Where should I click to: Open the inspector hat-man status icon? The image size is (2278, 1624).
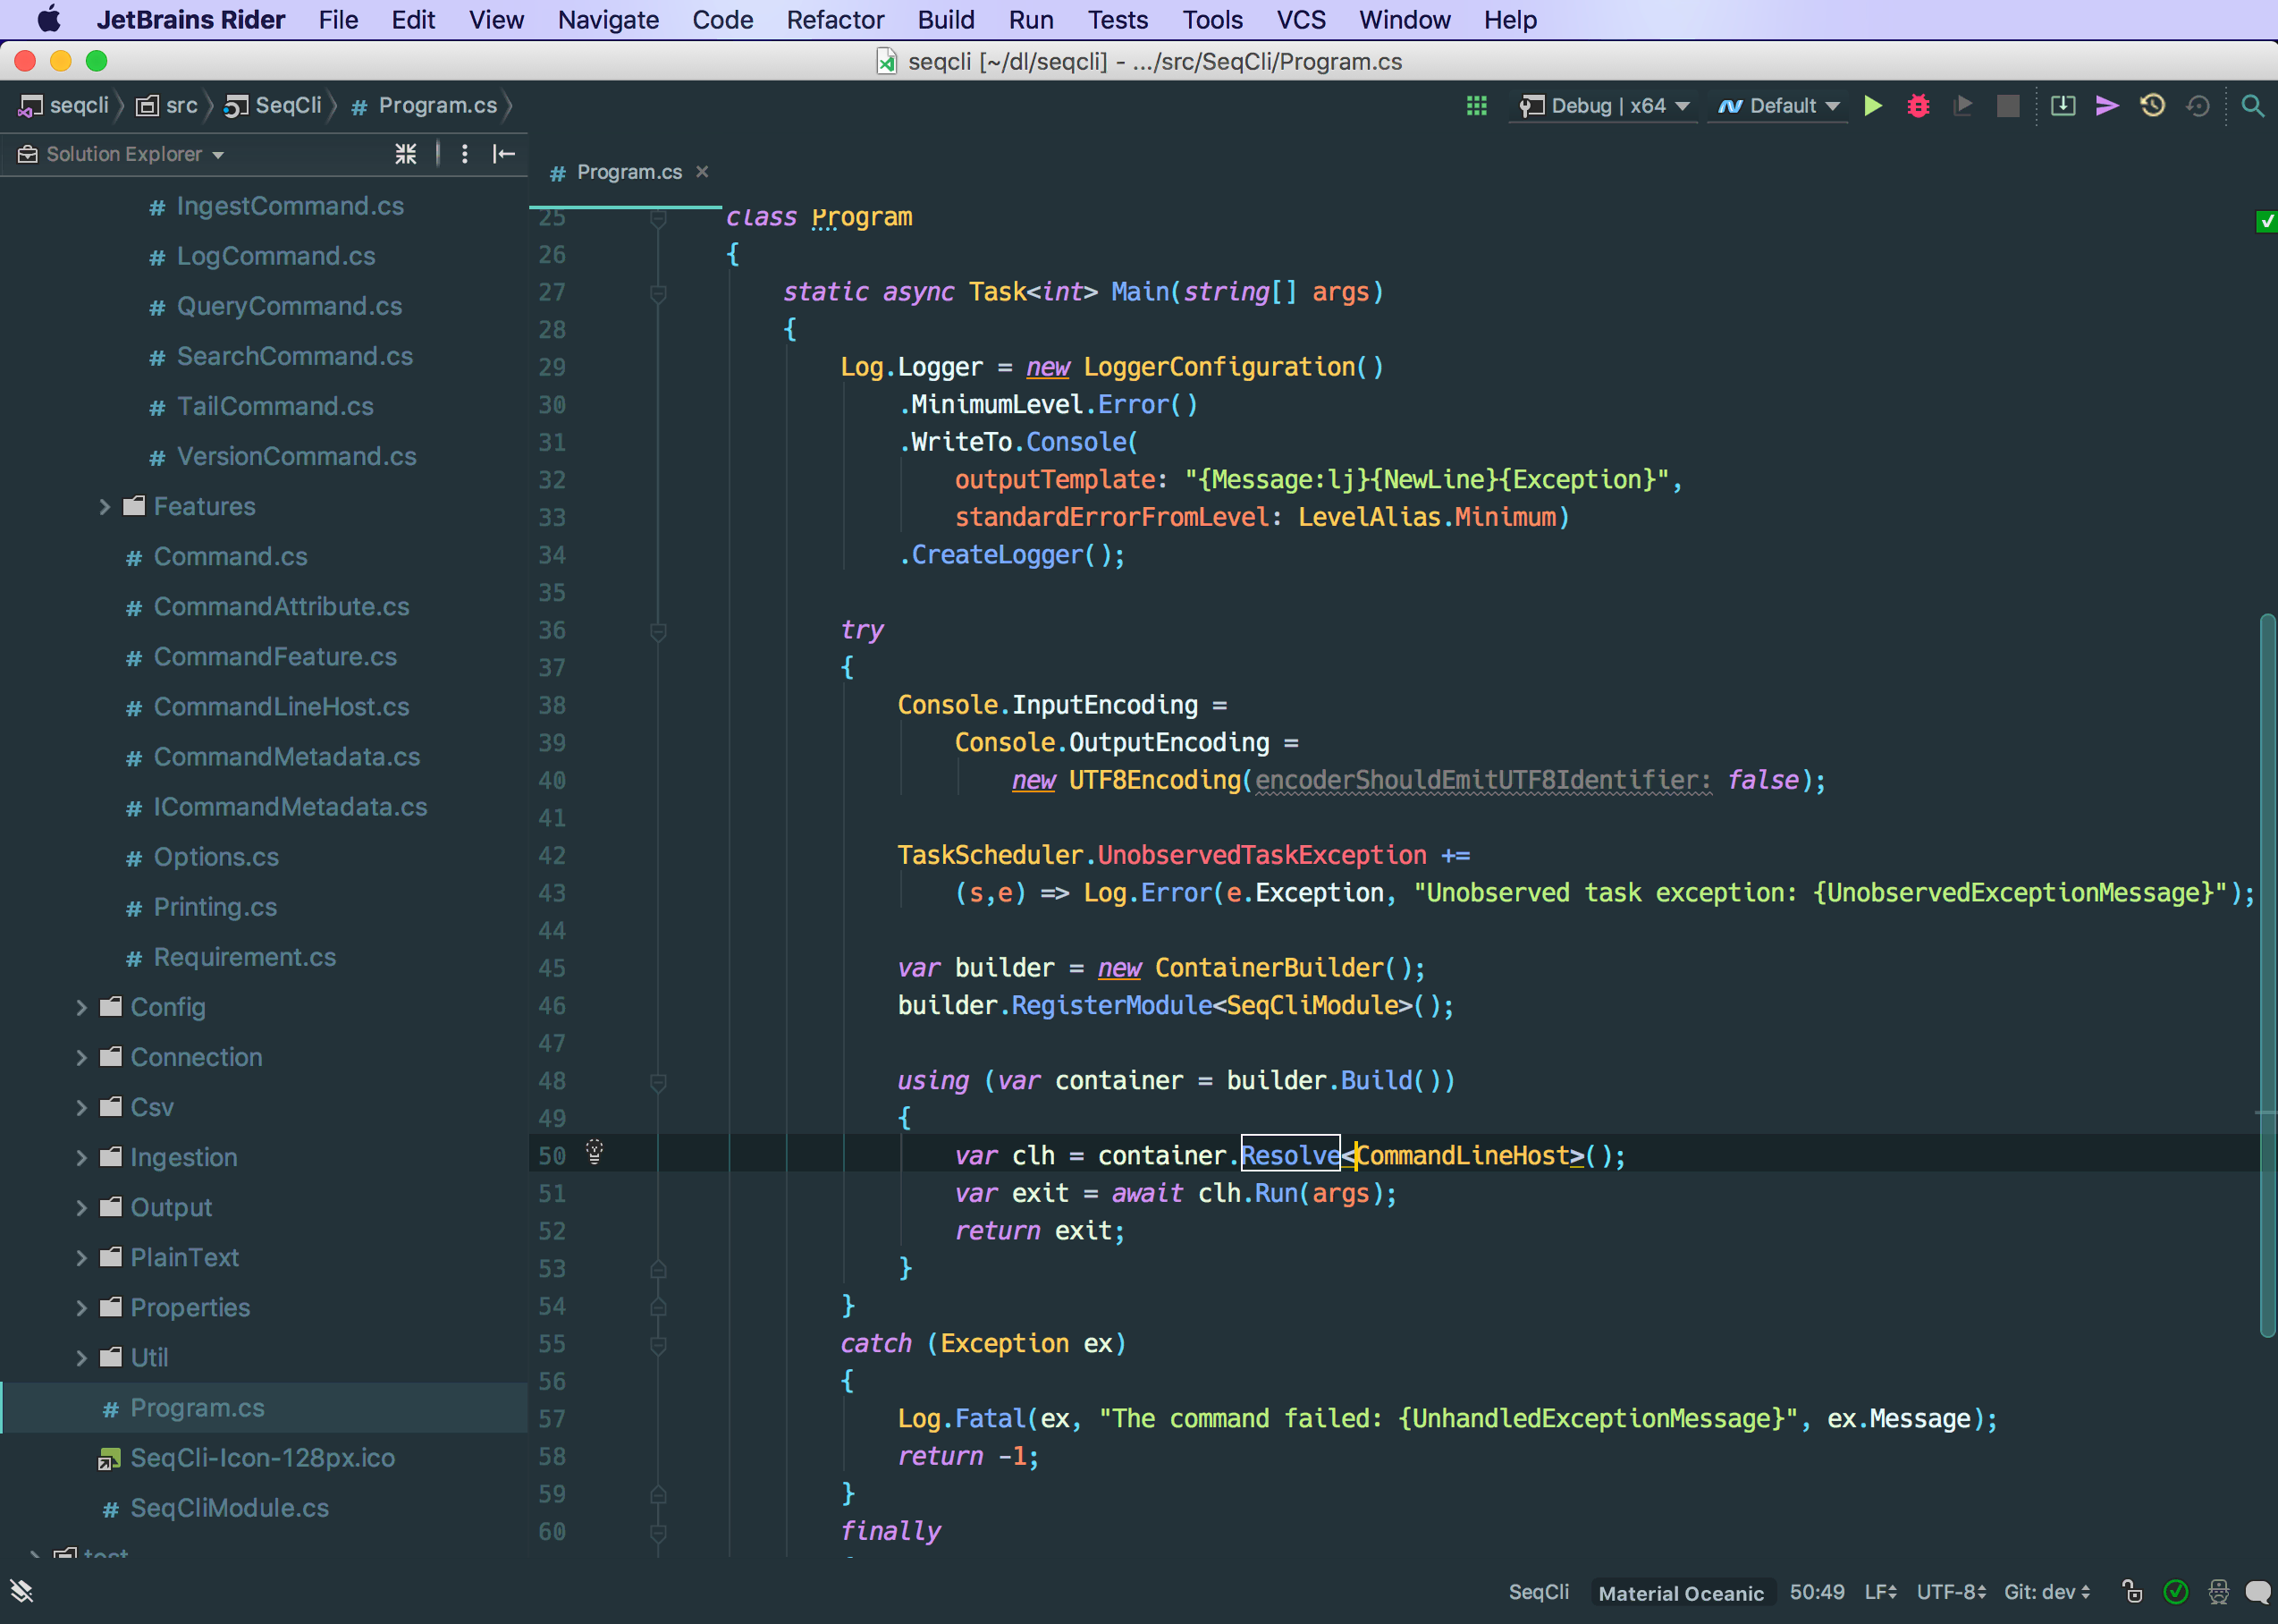point(2218,1592)
